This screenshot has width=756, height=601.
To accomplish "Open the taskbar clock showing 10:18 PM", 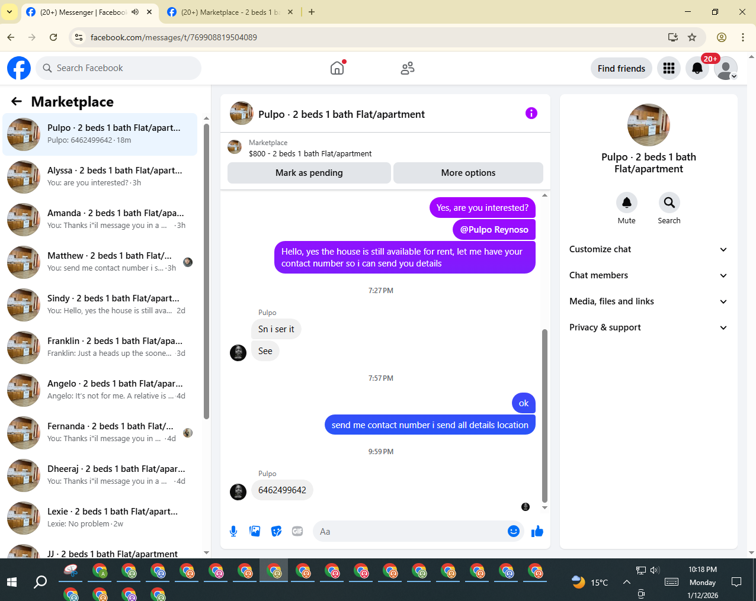I will (703, 582).
